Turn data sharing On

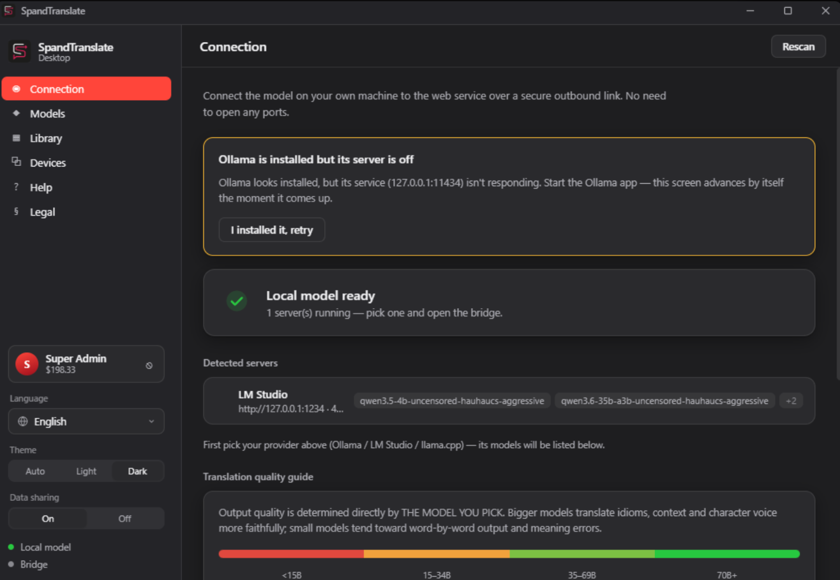coord(48,518)
